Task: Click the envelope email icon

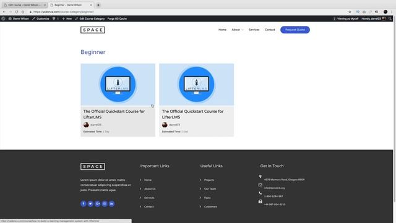Action: click(x=260, y=185)
